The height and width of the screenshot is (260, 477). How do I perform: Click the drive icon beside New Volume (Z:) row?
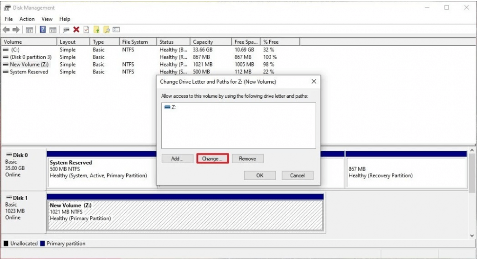[6, 64]
